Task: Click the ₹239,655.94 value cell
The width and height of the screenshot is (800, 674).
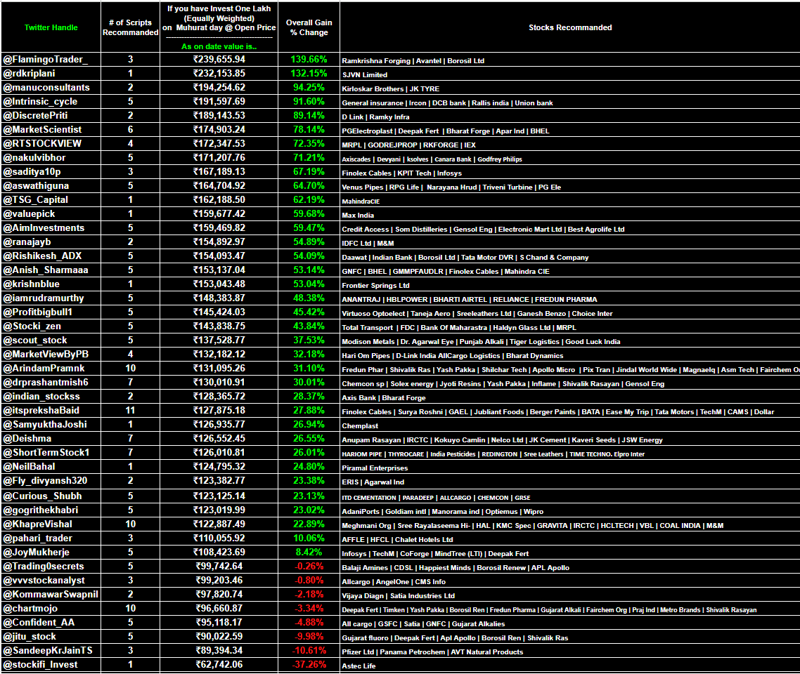Action: click(219, 60)
